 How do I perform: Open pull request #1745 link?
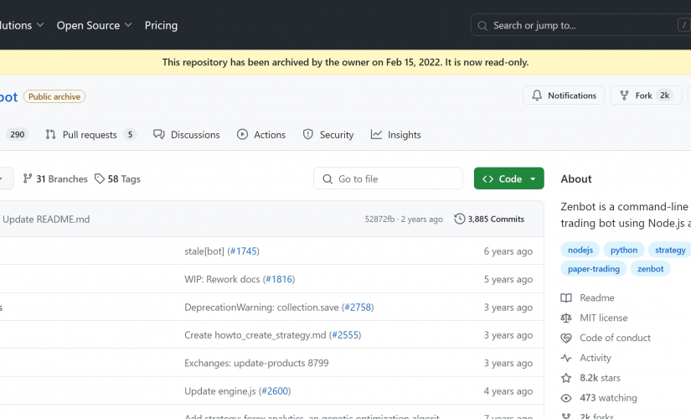coord(244,251)
